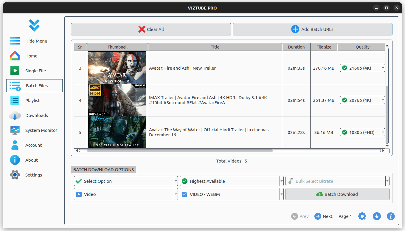This screenshot has height=231, width=405.
Task: Click the vertical scrollbar down arrow
Action: (387, 146)
